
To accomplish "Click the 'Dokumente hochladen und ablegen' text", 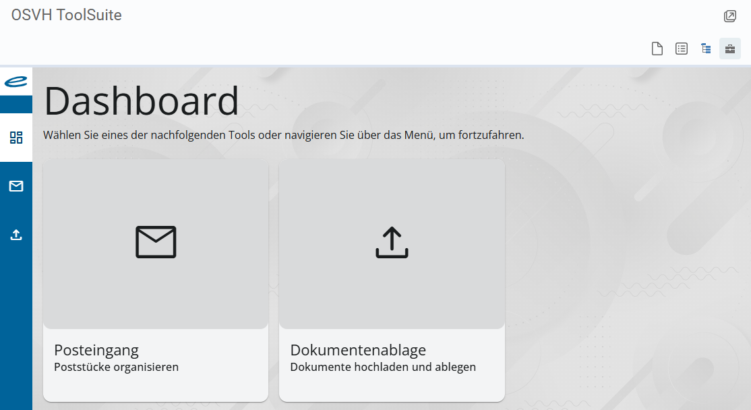I will (383, 368).
